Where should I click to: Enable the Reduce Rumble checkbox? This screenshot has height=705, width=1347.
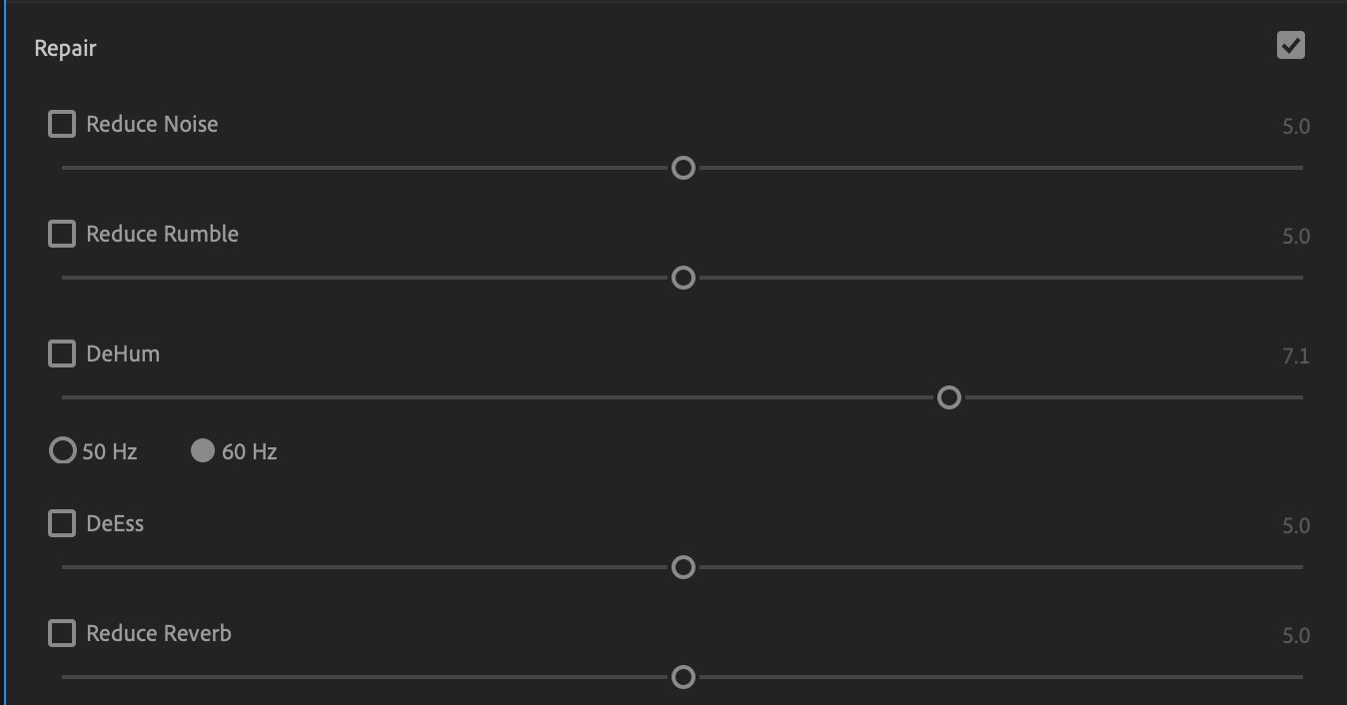[62, 234]
